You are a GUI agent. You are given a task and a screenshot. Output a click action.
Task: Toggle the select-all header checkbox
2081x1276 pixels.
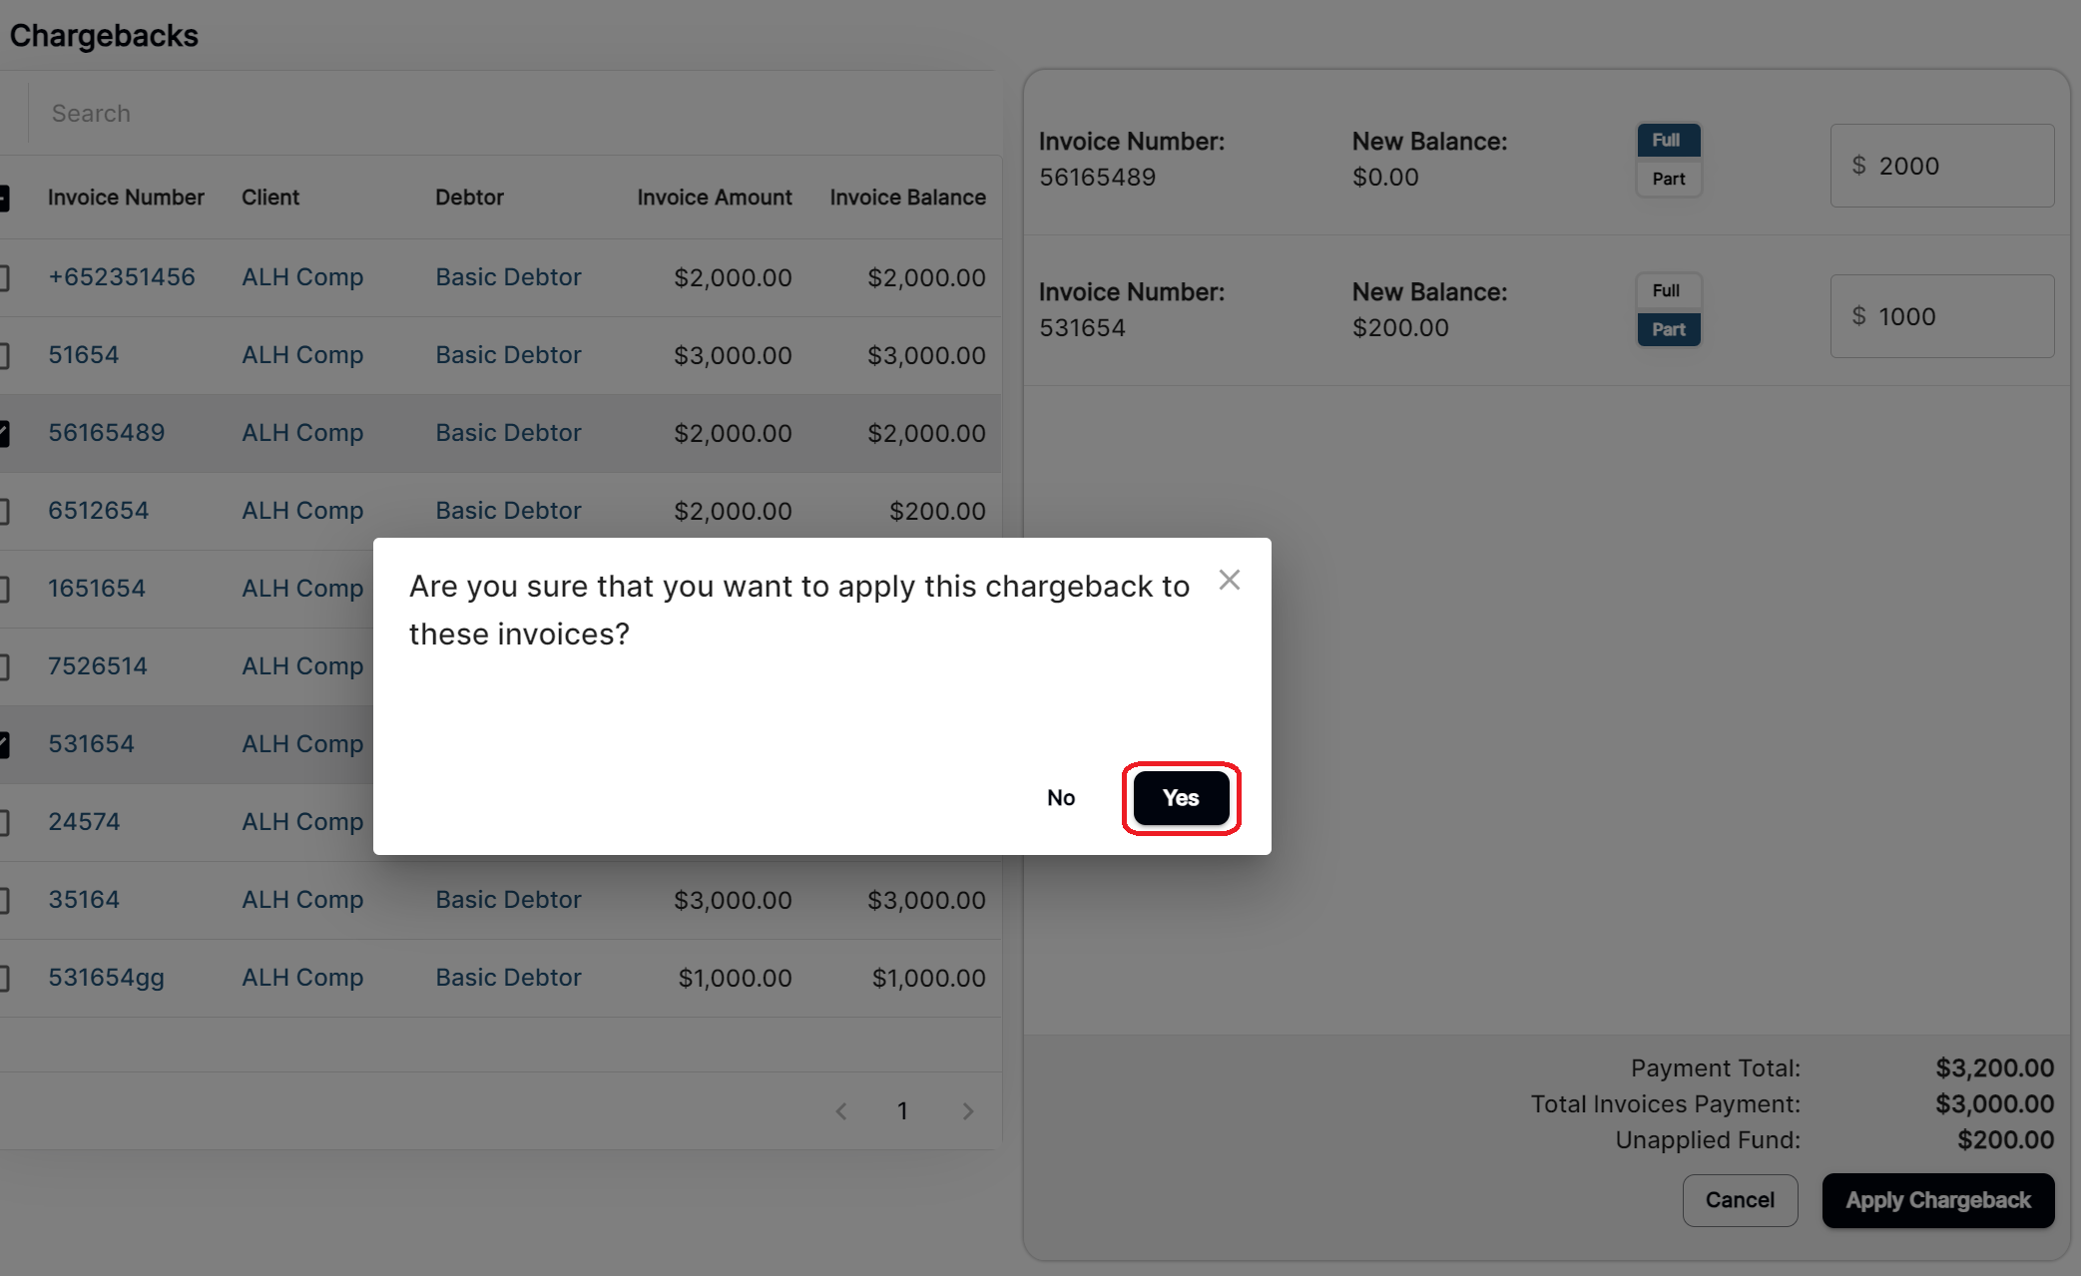3,199
